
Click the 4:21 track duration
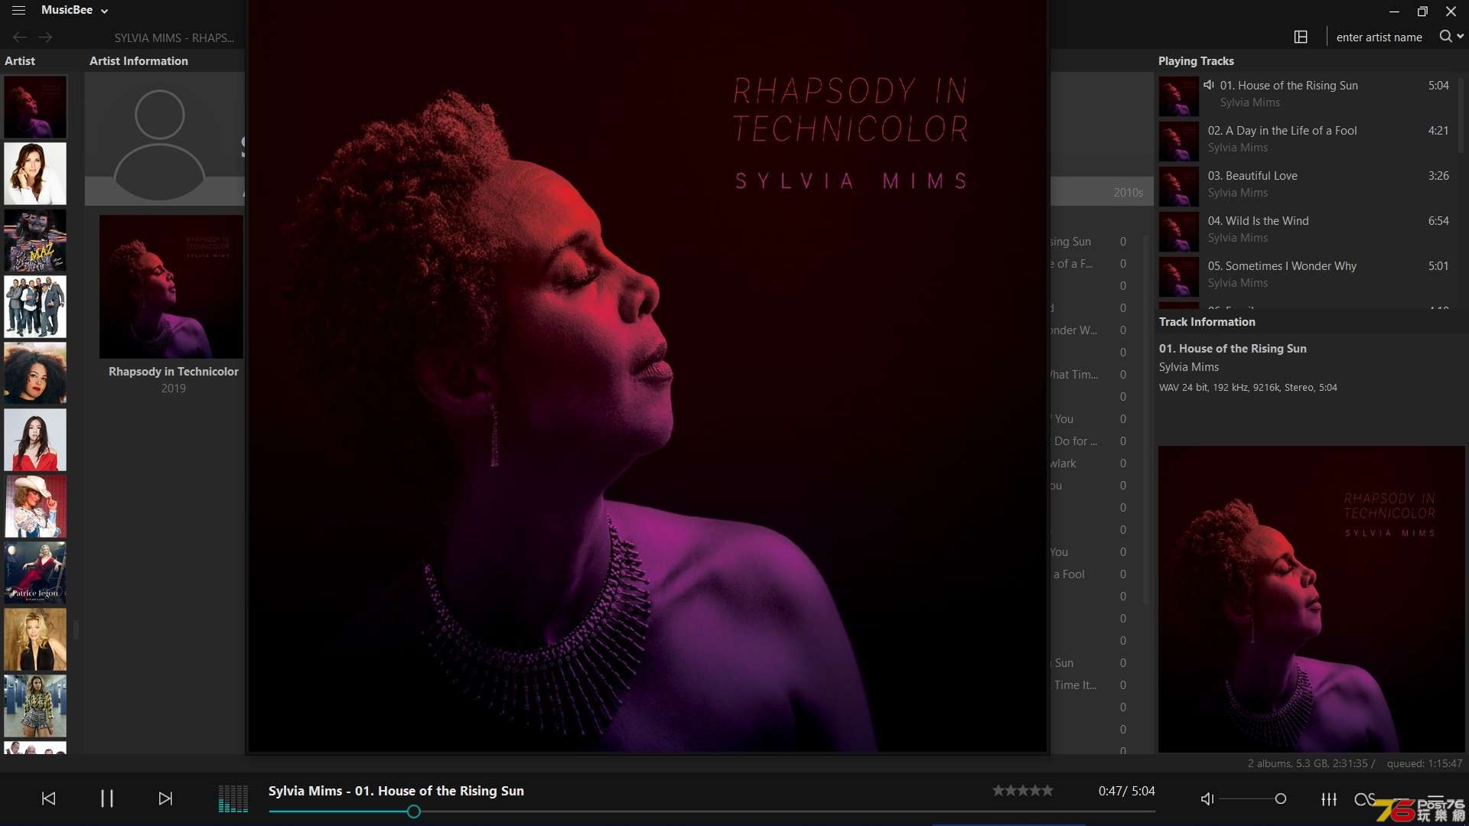[1438, 130]
